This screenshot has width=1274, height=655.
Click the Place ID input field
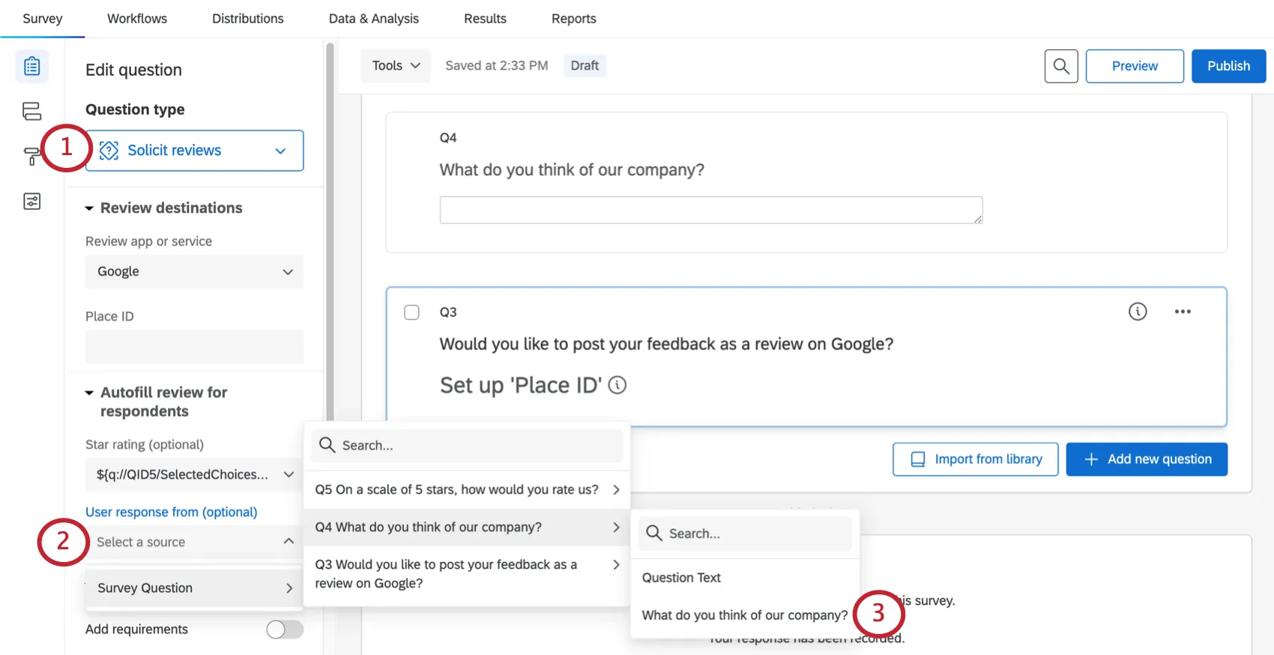pyautogui.click(x=195, y=347)
